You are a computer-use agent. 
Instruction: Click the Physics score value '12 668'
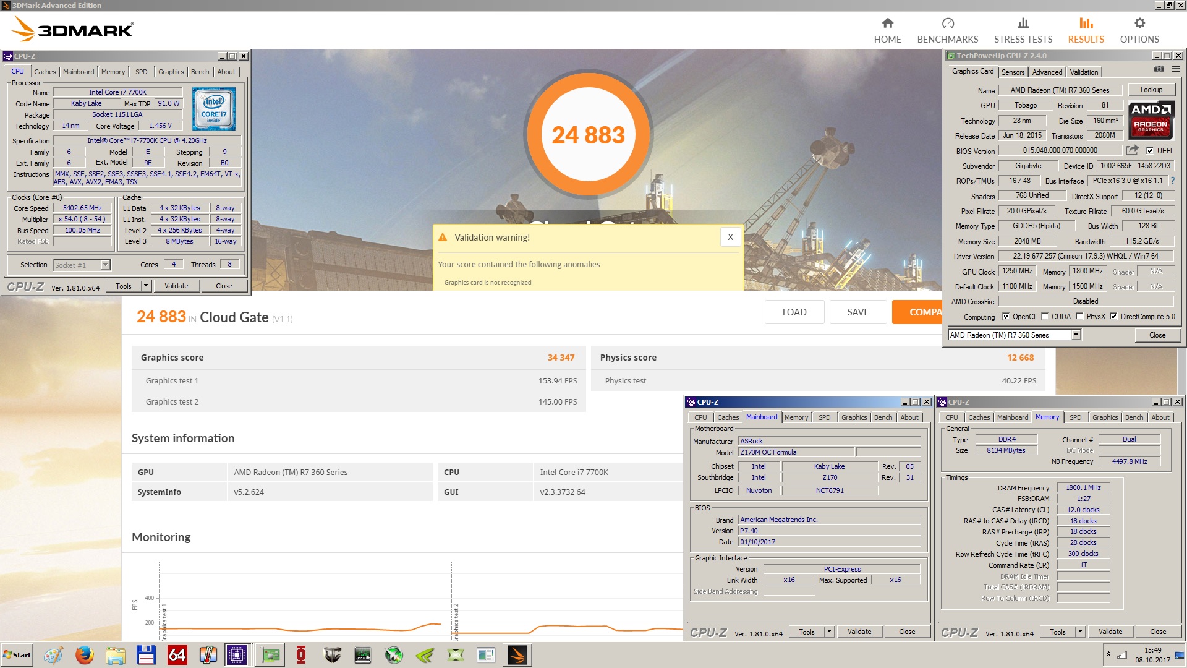pos(1020,358)
